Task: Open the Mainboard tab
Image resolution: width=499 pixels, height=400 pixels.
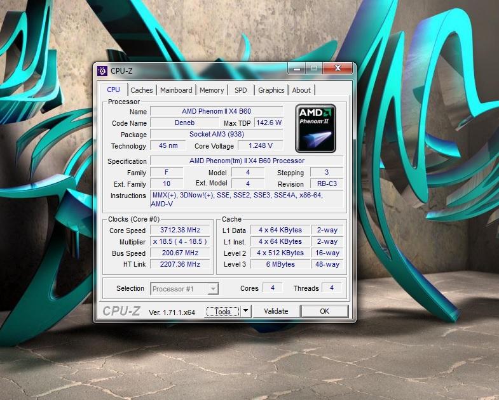Action: click(x=176, y=90)
